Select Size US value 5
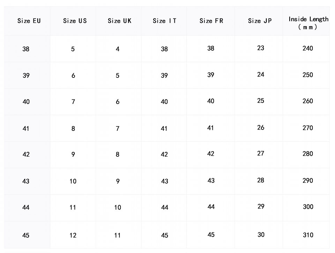 click(x=73, y=49)
